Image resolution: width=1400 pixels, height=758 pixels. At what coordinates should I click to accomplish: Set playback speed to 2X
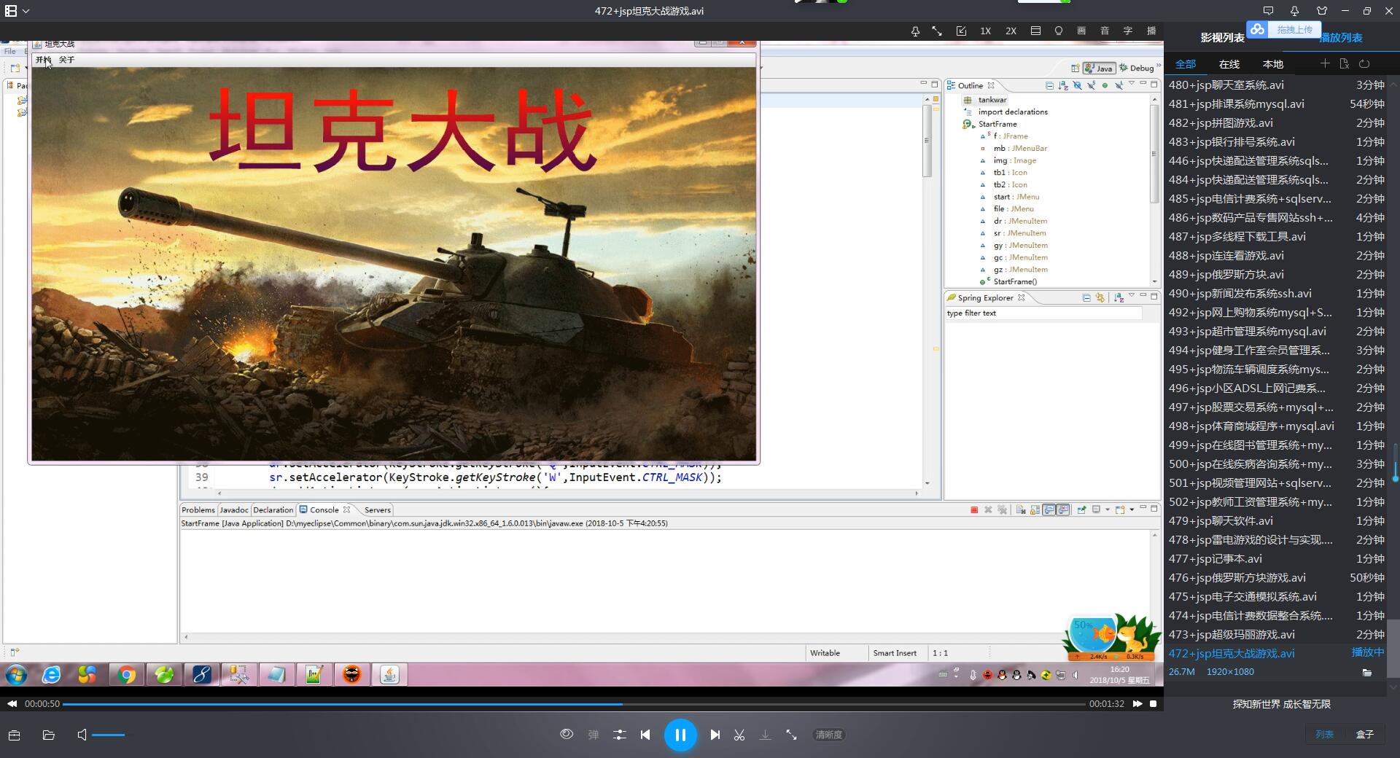pyautogui.click(x=1011, y=31)
